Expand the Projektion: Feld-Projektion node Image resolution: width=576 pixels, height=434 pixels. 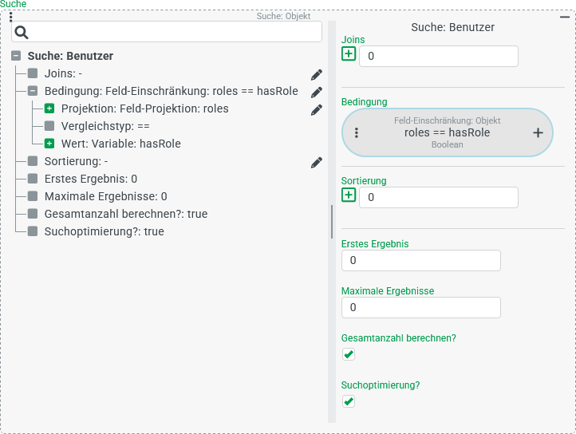[49, 108]
